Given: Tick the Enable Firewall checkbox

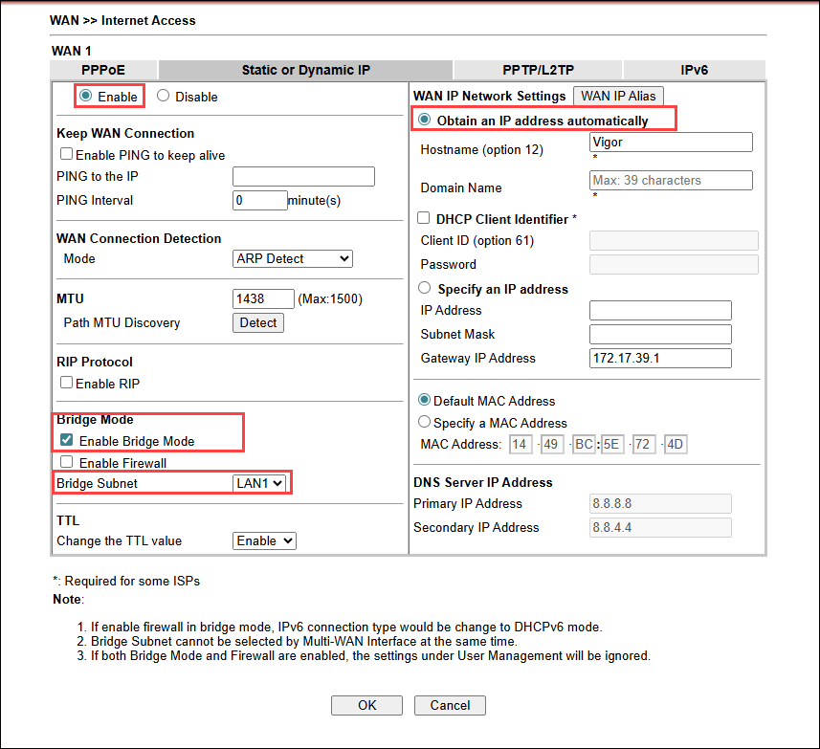Looking at the screenshot, I should pyautogui.click(x=67, y=463).
